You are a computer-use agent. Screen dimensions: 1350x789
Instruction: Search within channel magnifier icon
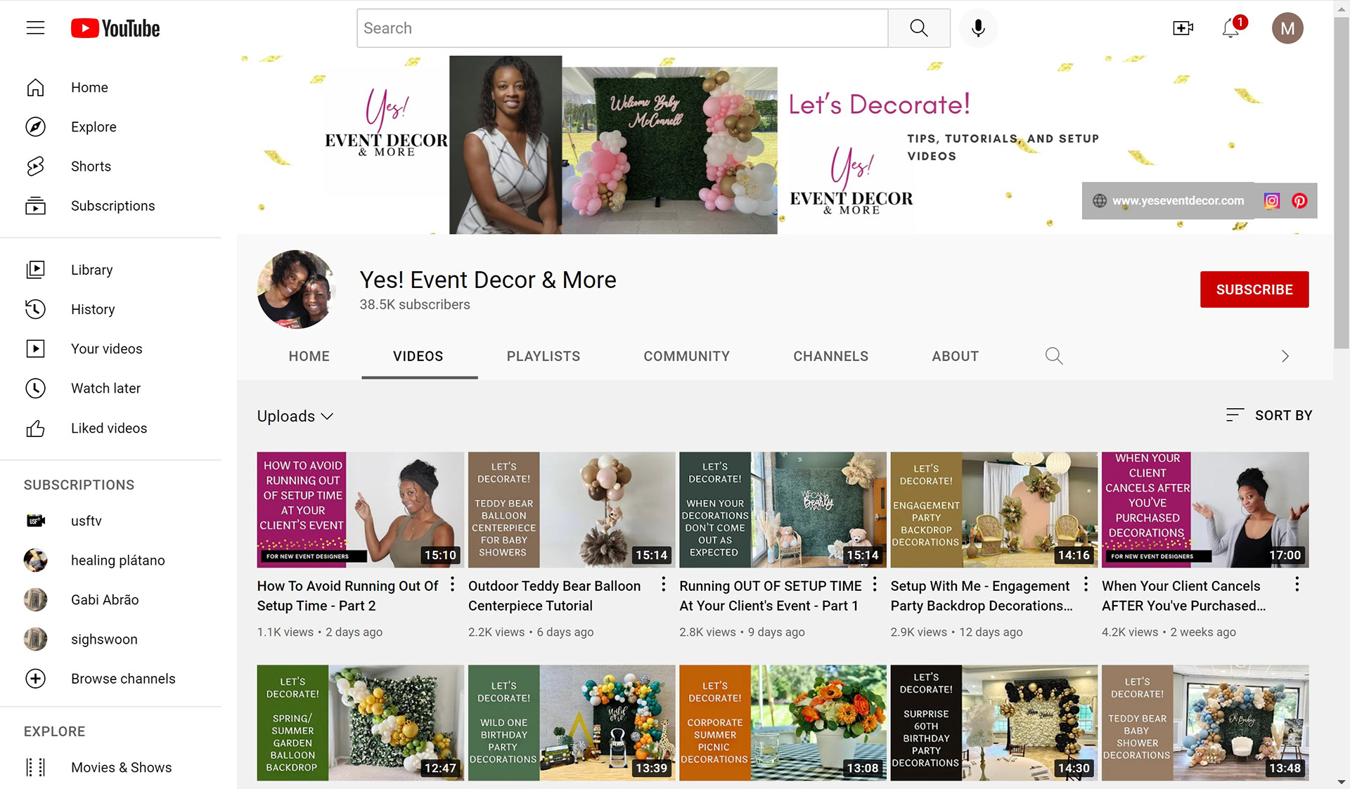[1053, 356]
